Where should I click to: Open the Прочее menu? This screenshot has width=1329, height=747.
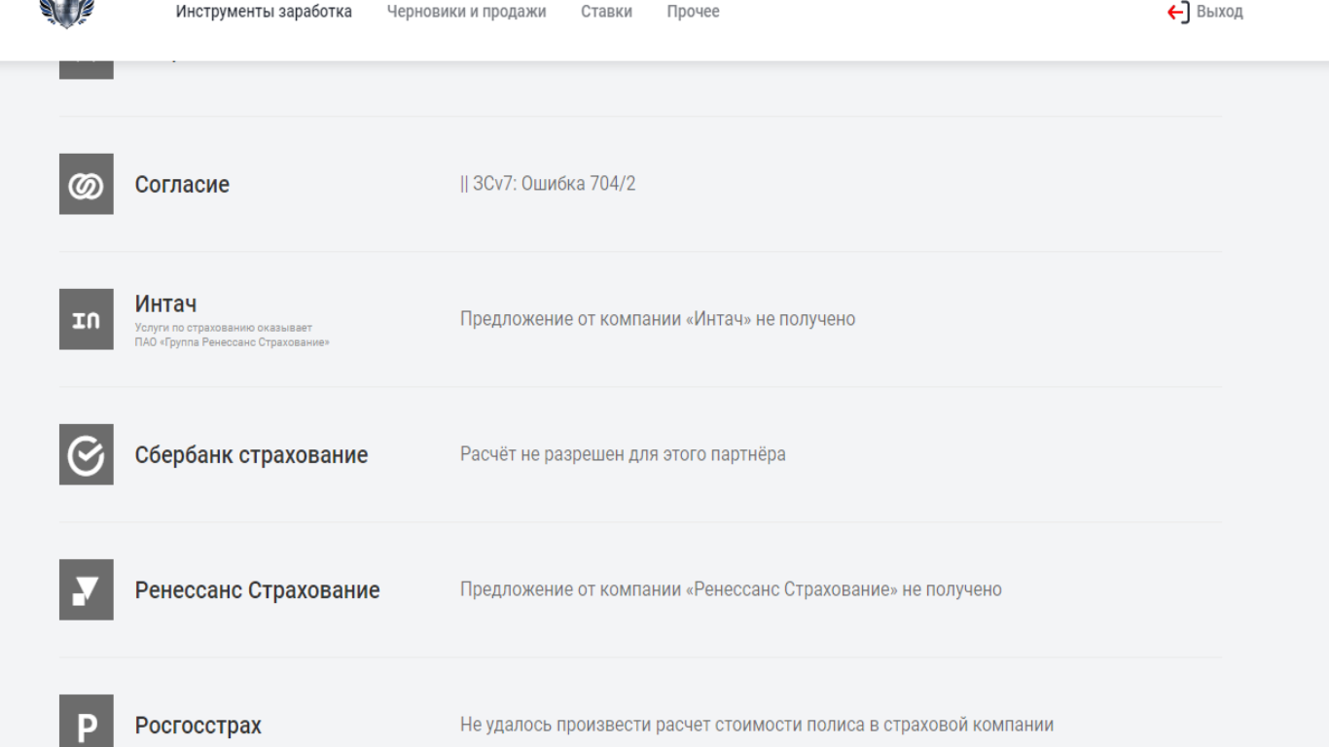[694, 12]
